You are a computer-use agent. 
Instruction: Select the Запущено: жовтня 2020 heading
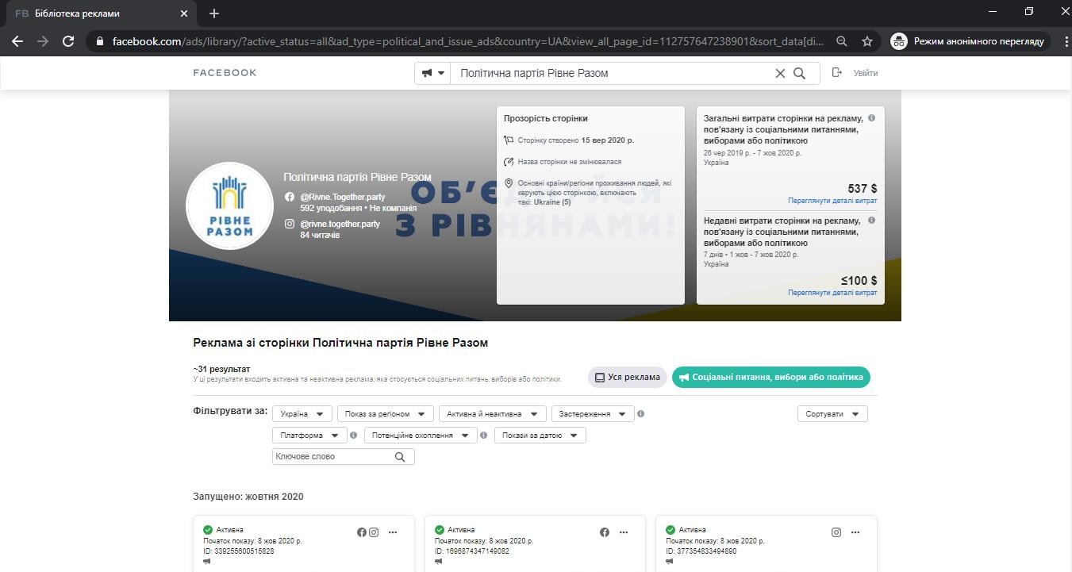click(248, 497)
